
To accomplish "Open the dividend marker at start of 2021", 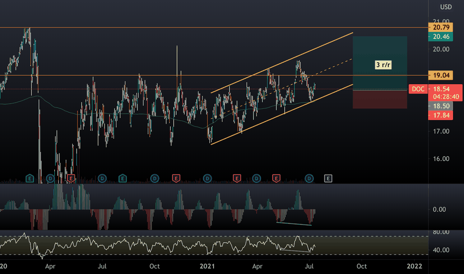I will pos(208,178).
